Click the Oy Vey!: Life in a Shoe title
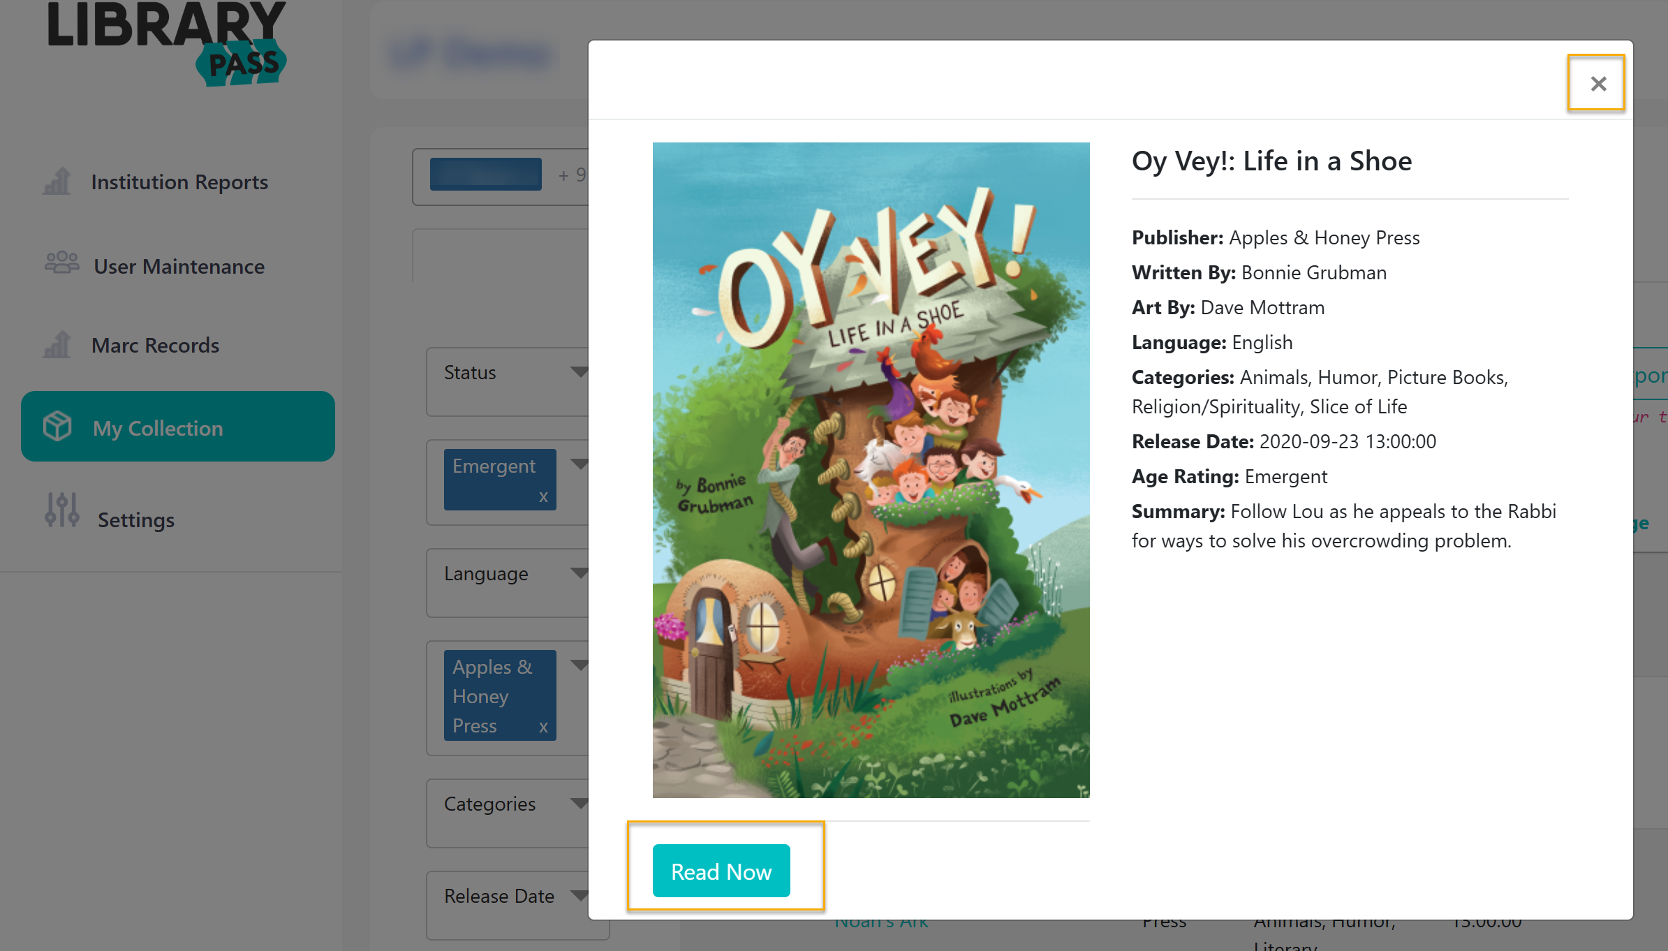Screen dimensions: 1668x951 click(1271, 161)
